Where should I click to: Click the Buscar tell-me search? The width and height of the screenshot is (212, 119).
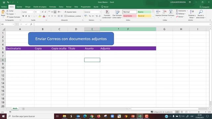coord(105,7)
